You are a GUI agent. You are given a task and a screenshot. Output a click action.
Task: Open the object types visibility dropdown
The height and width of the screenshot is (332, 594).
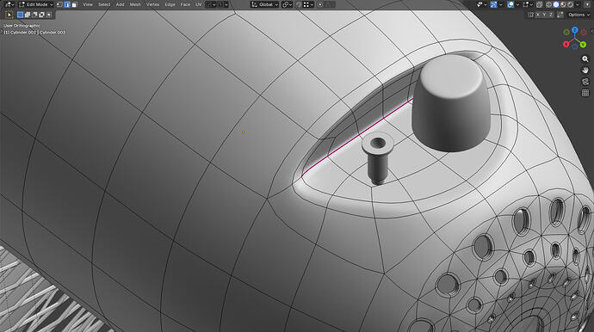pyautogui.click(x=481, y=4)
